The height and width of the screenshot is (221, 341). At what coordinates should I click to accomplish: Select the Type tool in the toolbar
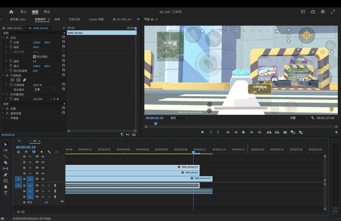(x=5, y=193)
